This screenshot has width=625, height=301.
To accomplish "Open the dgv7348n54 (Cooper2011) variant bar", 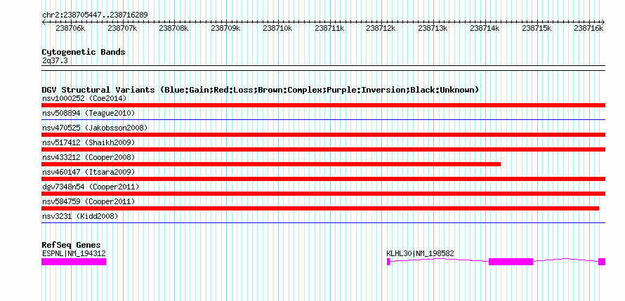I will pyautogui.click(x=323, y=194).
